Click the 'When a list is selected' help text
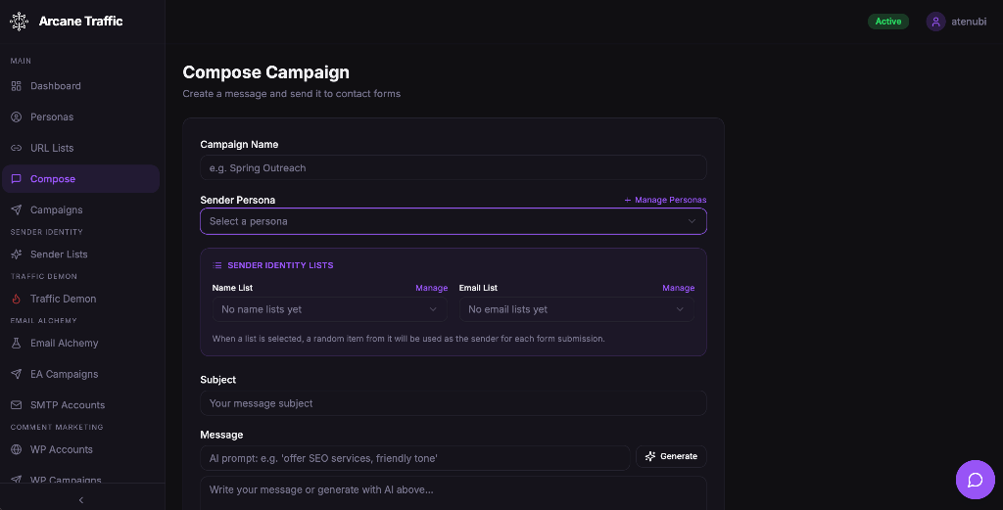This screenshot has height=510, width=1003. (408, 339)
